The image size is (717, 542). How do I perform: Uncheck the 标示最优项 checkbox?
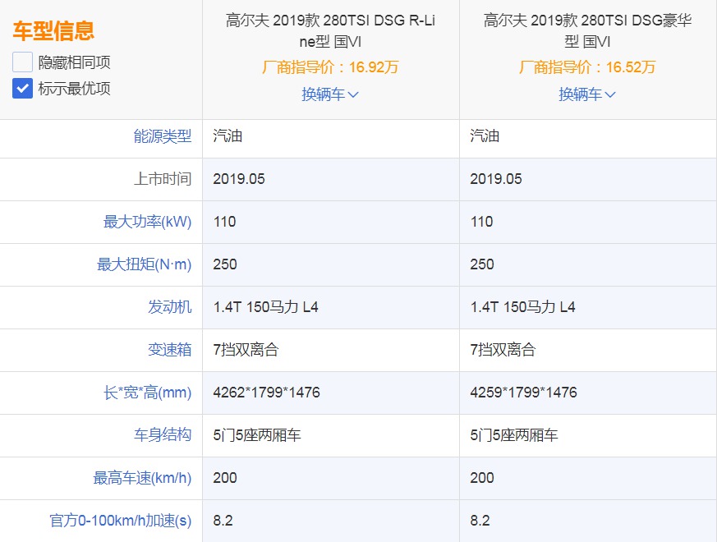23,89
